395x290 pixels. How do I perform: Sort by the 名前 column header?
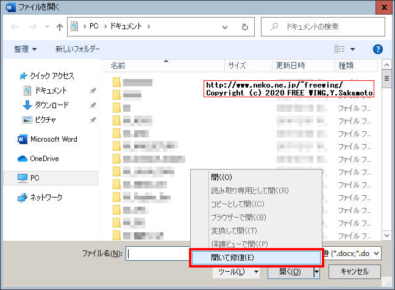pyautogui.click(x=163, y=66)
